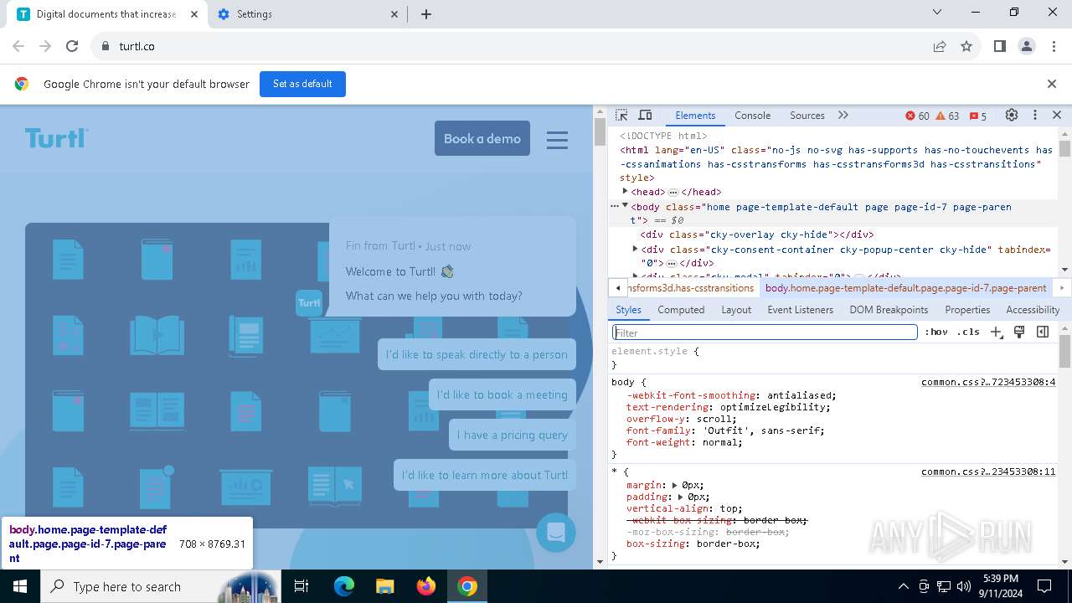Expand the cky-consent-container div node

pos(635,250)
